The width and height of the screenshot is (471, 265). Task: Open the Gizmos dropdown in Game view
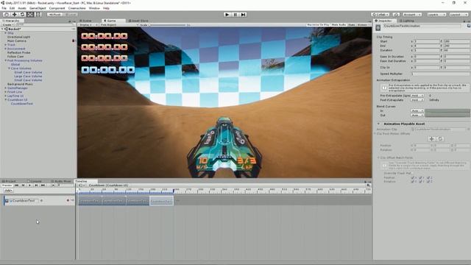(363, 24)
